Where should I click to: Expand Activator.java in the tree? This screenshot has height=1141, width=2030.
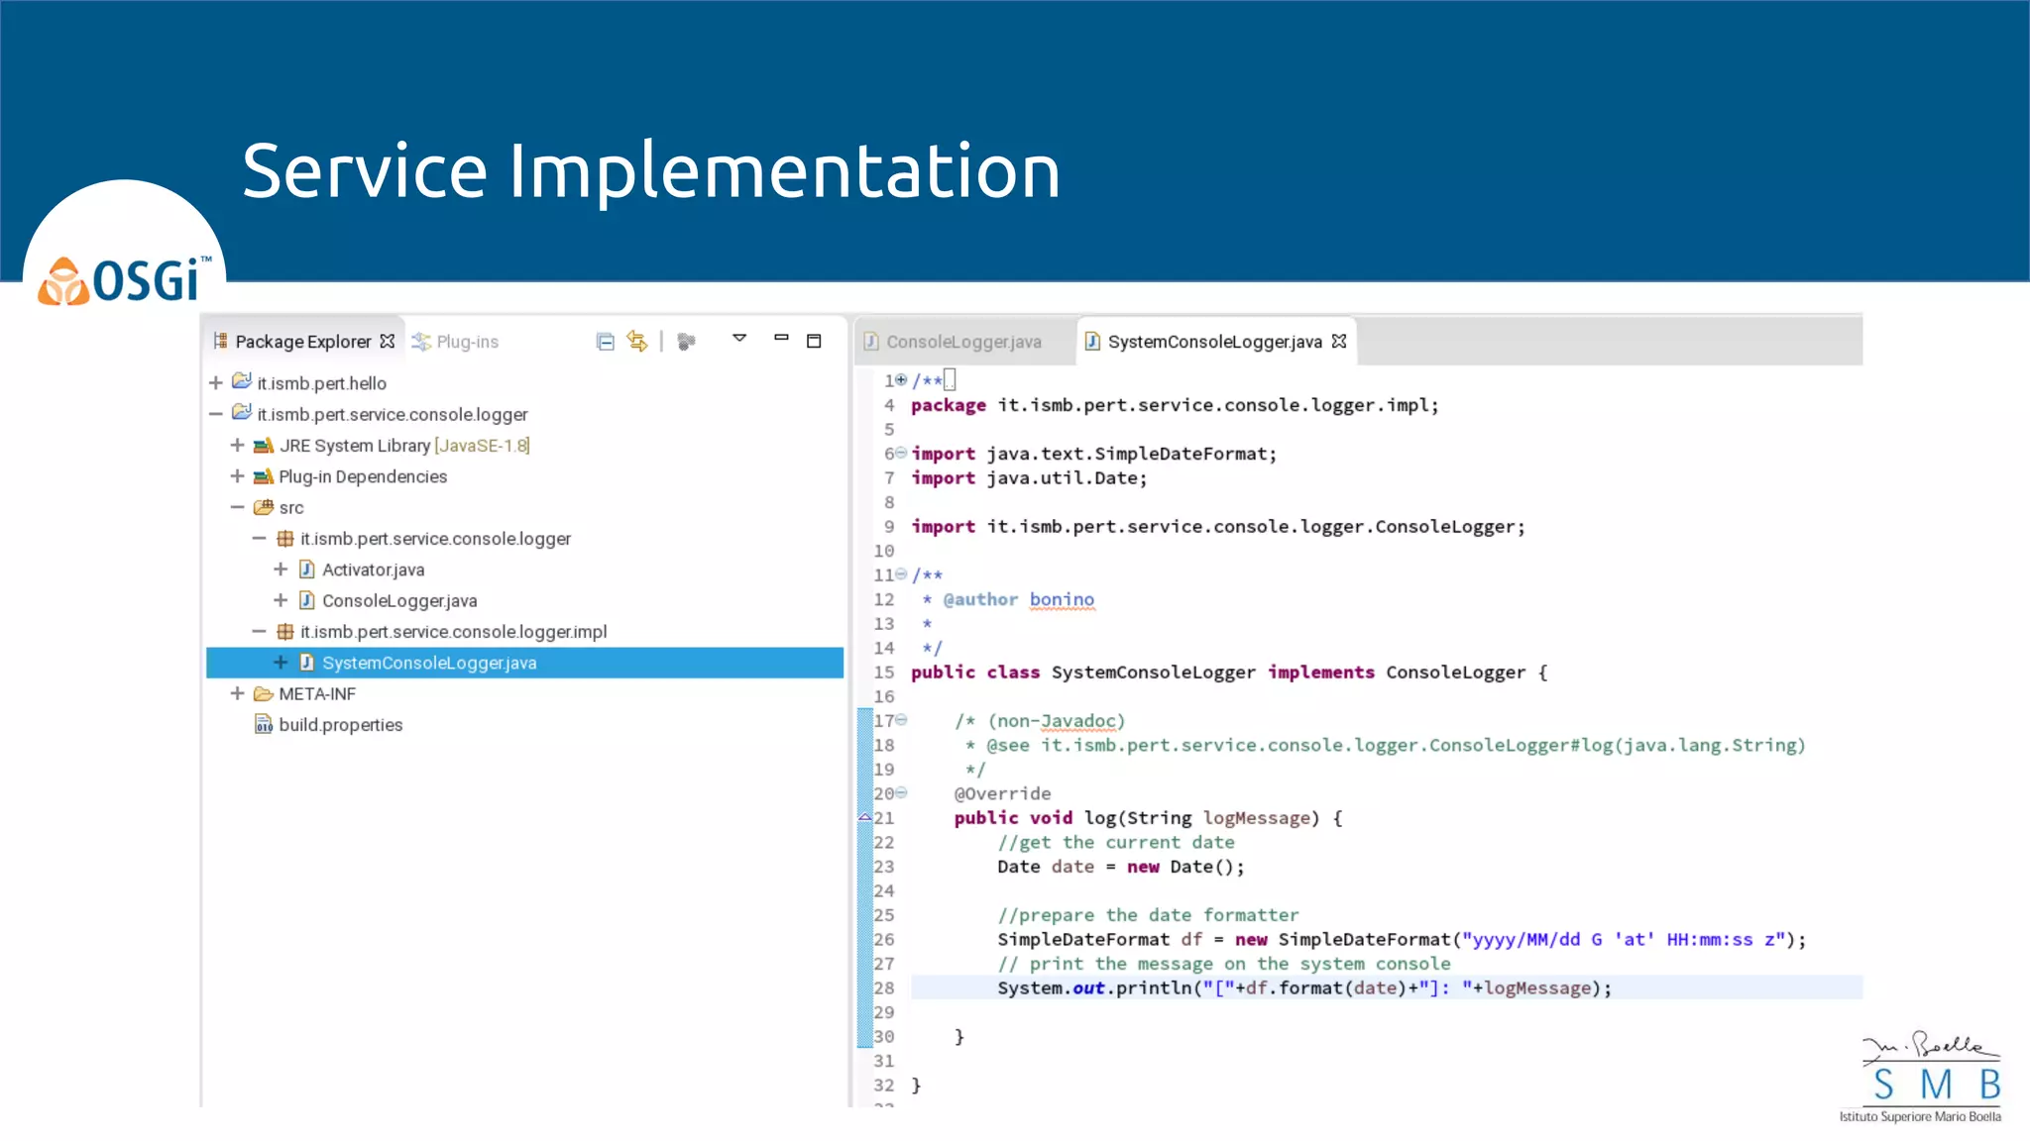tap(281, 570)
